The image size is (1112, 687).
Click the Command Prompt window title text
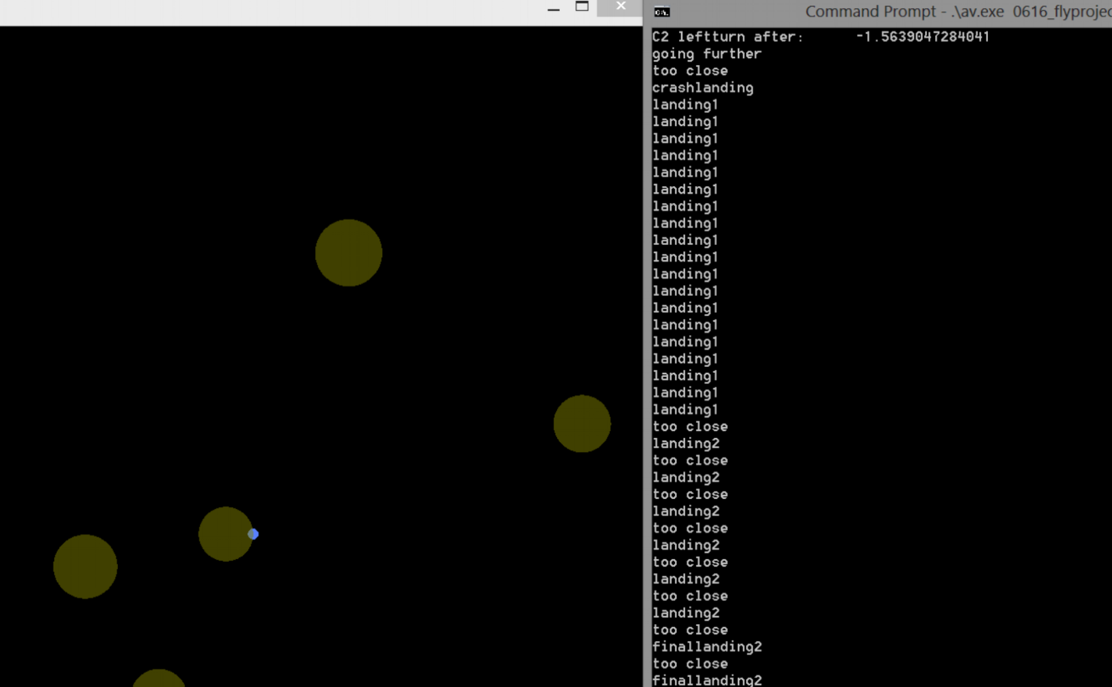[x=958, y=12]
